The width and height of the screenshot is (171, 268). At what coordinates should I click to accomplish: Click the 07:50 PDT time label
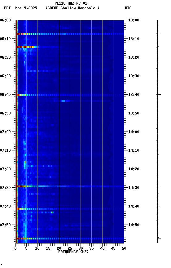click(x=5, y=225)
